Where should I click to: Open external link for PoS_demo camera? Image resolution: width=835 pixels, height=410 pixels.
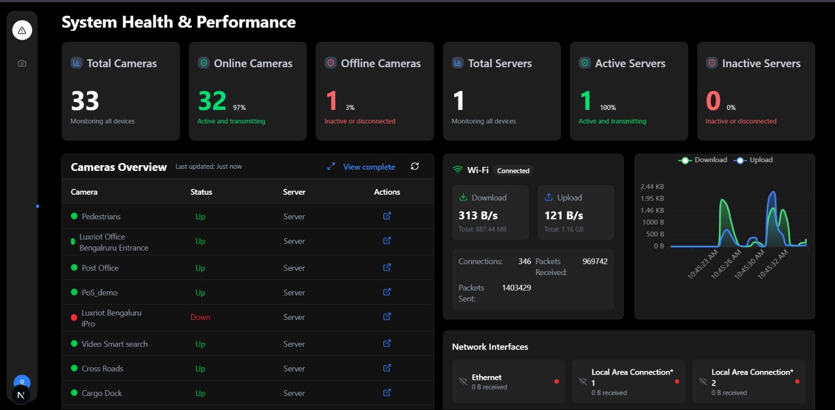[x=387, y=292]
